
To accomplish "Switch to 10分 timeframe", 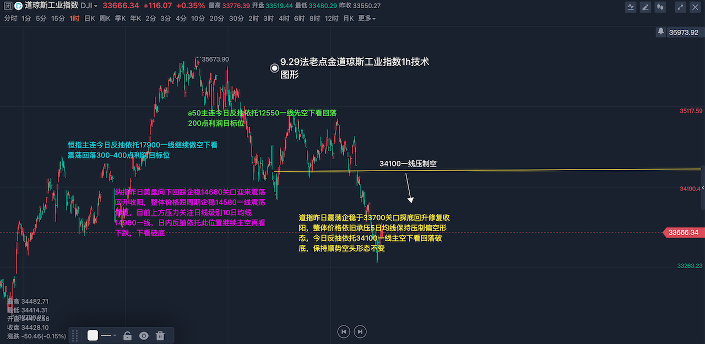I will (198, 18).
